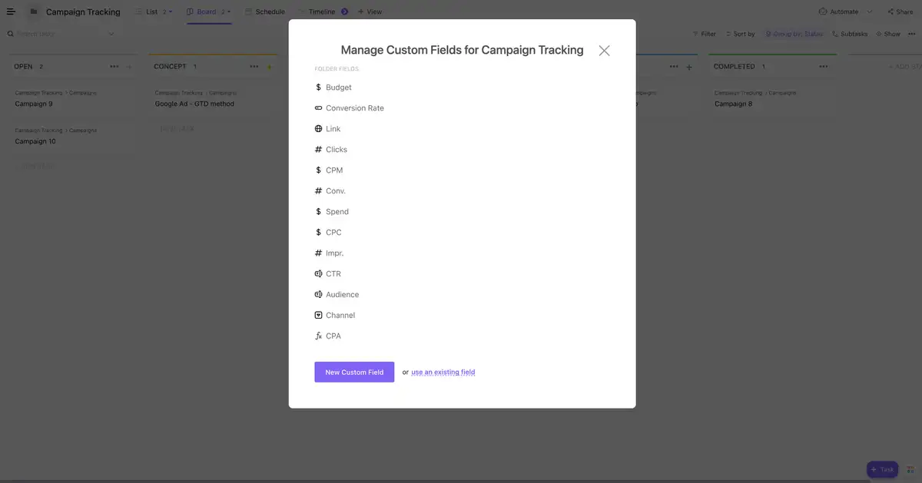
Task: Open the ellipsis menu after Show
Action: click(x=912, y=34)
